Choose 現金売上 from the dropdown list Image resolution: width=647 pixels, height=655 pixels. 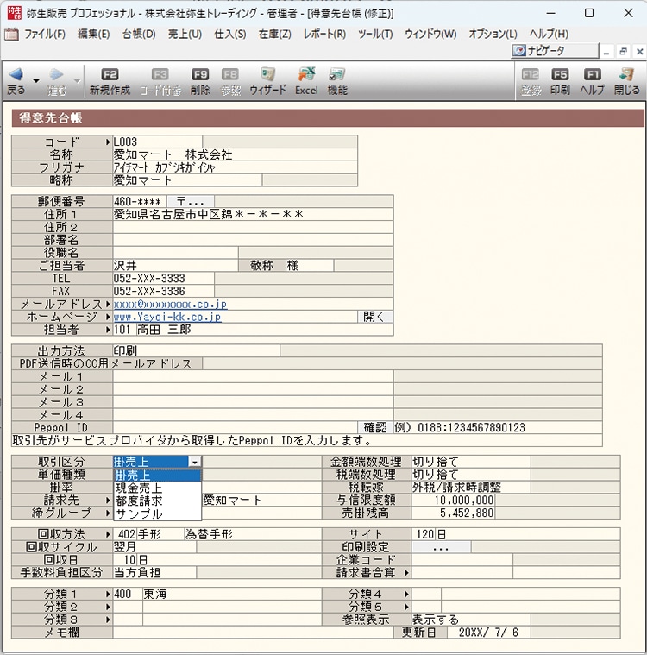click(x=158, y=488)
